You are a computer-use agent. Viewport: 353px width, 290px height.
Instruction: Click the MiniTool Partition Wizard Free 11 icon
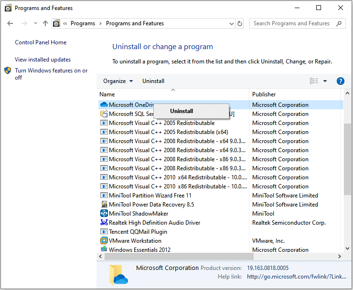(x=104, y=196)
